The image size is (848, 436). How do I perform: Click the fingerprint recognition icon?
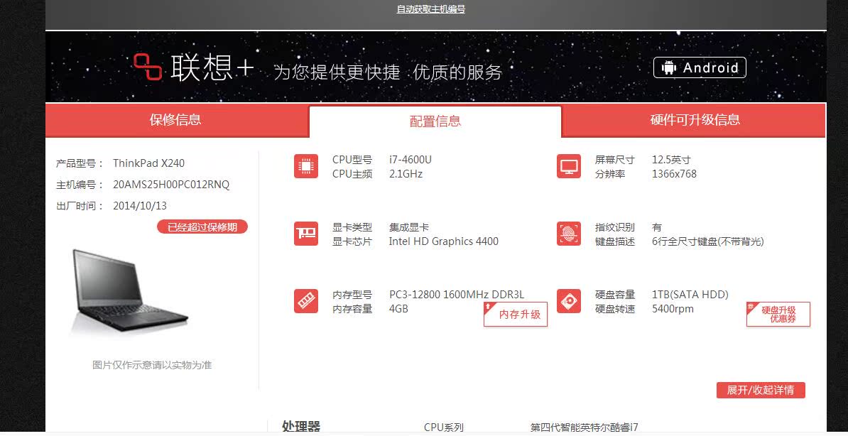(569, 234)
